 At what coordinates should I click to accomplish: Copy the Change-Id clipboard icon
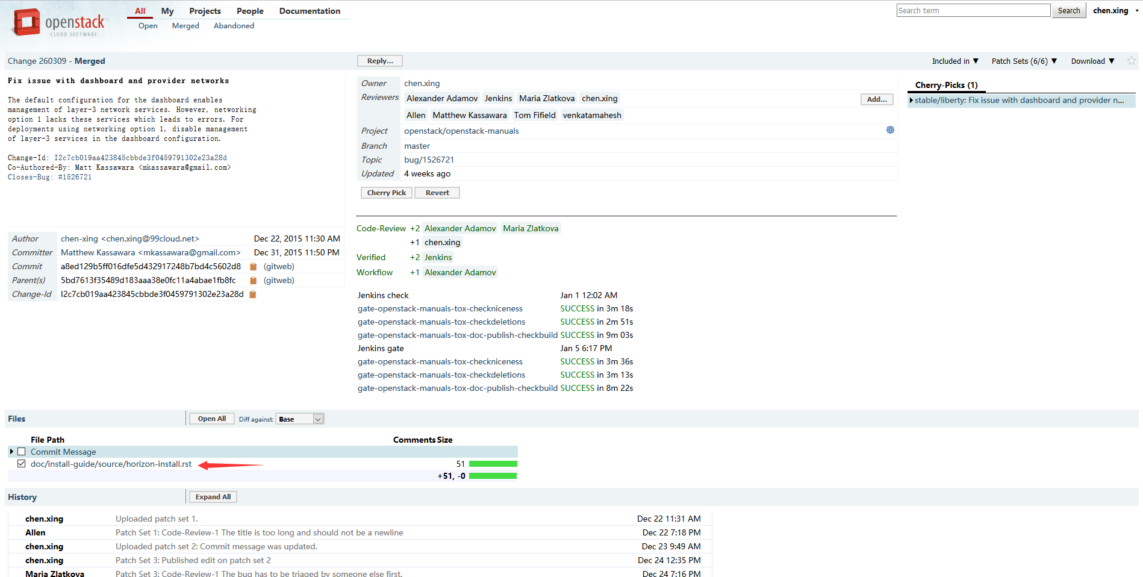tap(253, 295)
